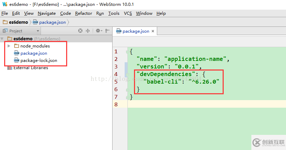Select node_modules folder in tree

point(35,46)
